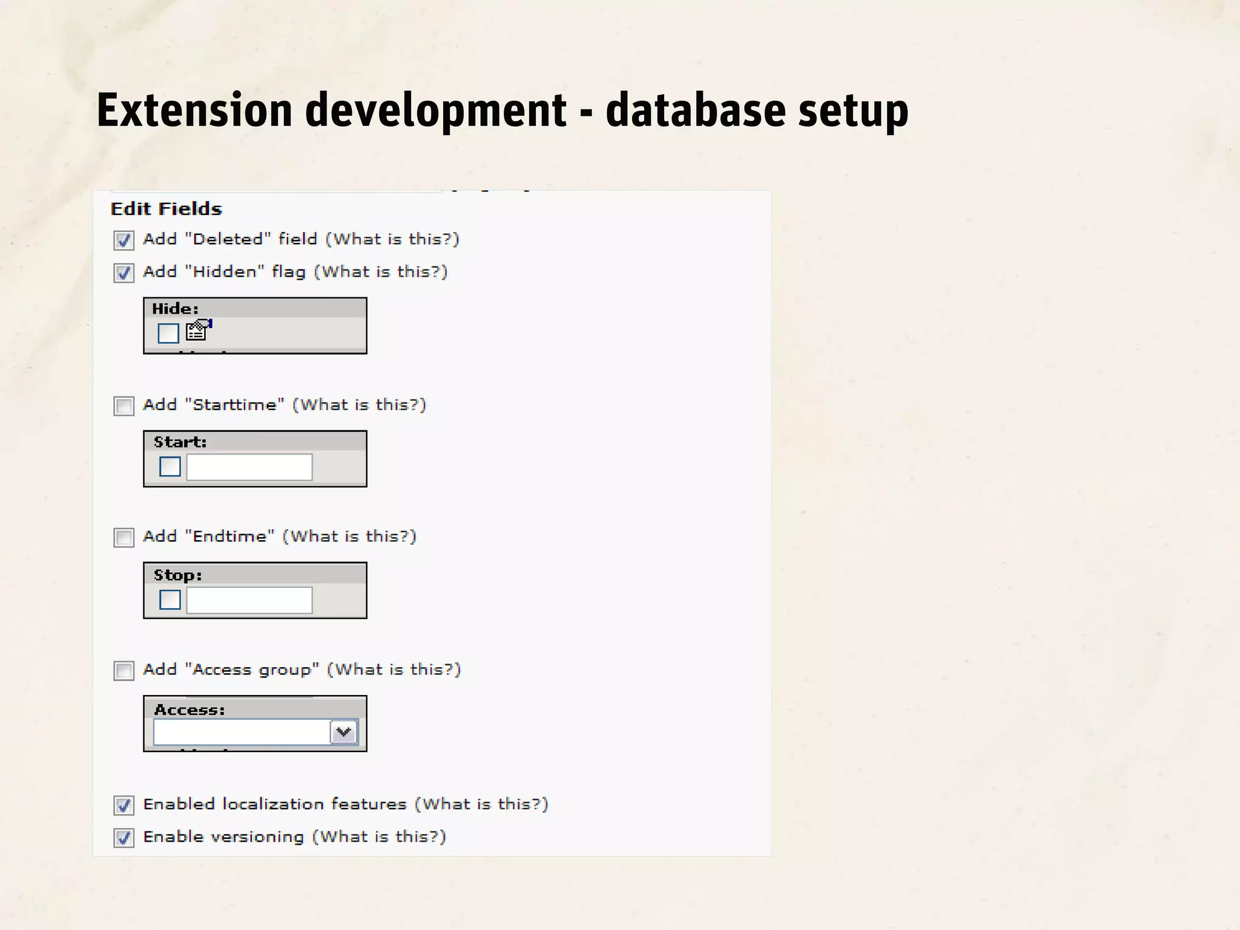Click the "Start:" label
1240x930 pixels.
tap(180, 442)
